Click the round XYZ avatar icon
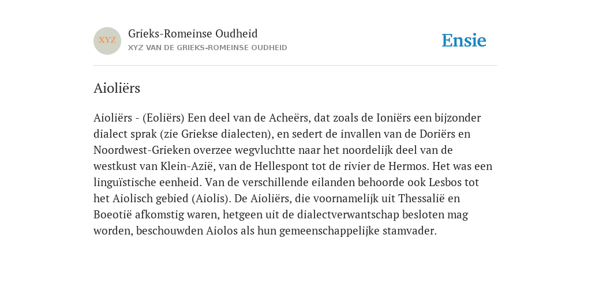Viewport: 591px width, 295px height. point(107,41)
